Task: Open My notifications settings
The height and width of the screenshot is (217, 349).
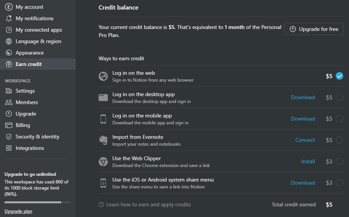Action: pos(34,18)
